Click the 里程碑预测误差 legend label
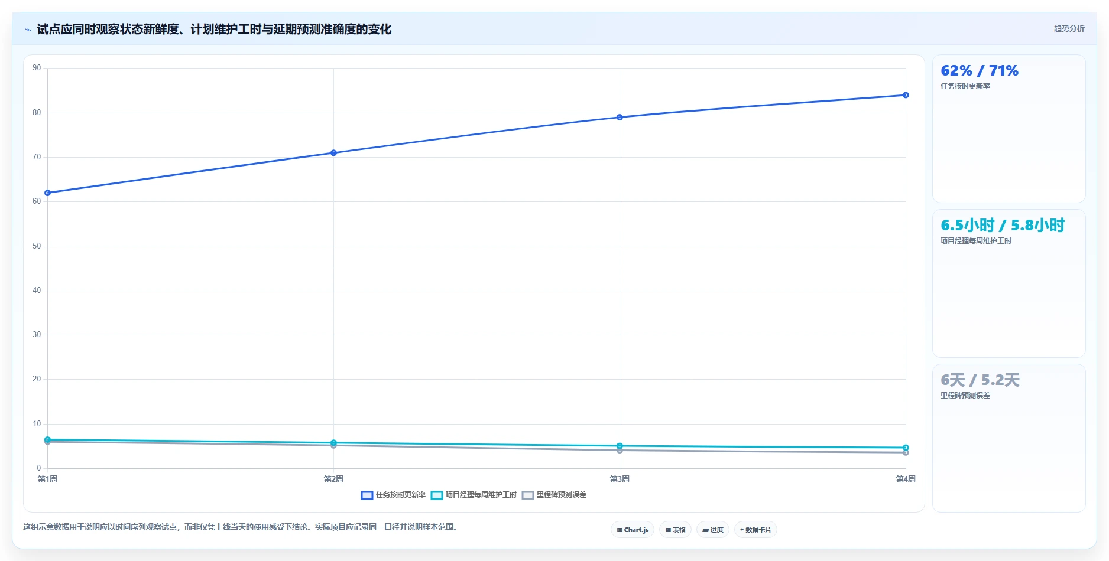The width and height of the screenshot is (1109, 561). coord(562,495)
